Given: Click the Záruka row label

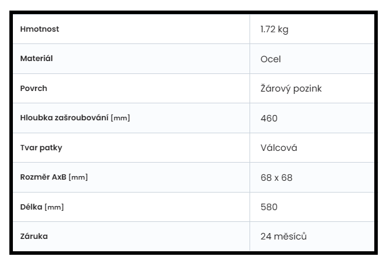Looking at the screenshot, I should 34,236.
